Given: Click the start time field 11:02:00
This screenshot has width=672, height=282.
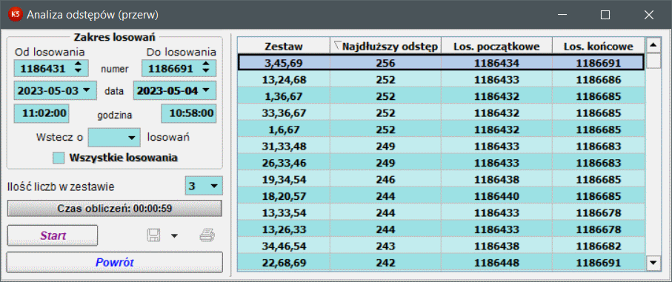Looking at the screenshot, I should pos(41,113).
